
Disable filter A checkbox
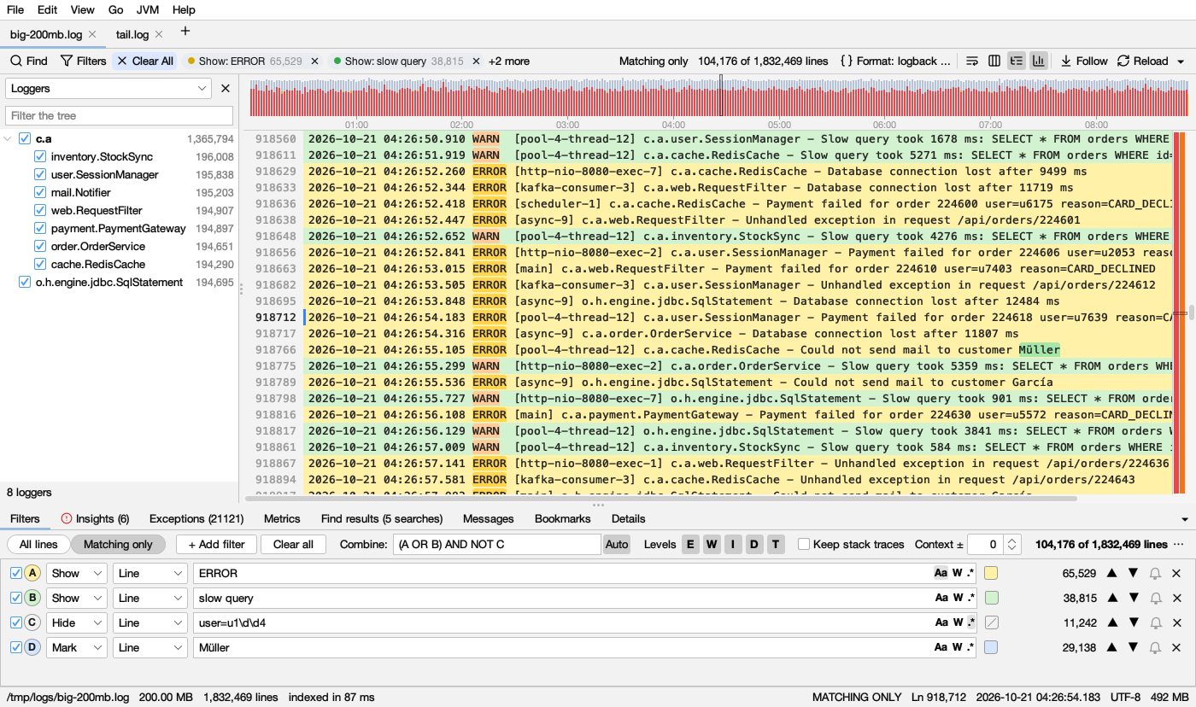coord(15,573)
